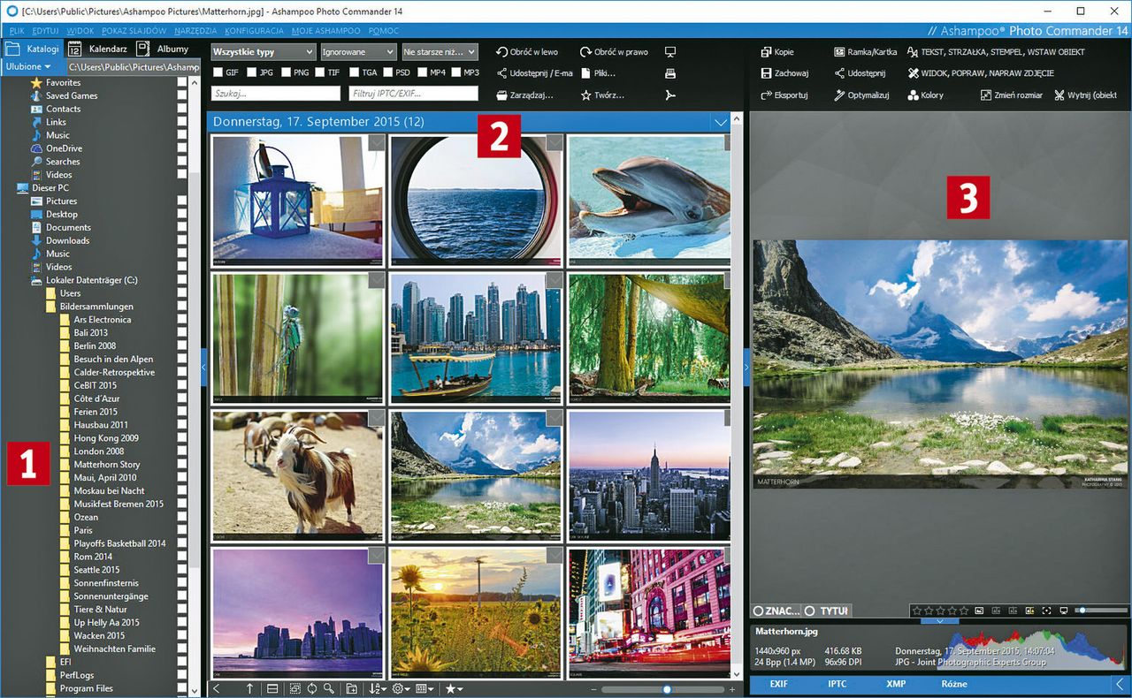
Task: Collapse the Donnerstag, 17. September 2015 group
Action: tap(721, 122)
